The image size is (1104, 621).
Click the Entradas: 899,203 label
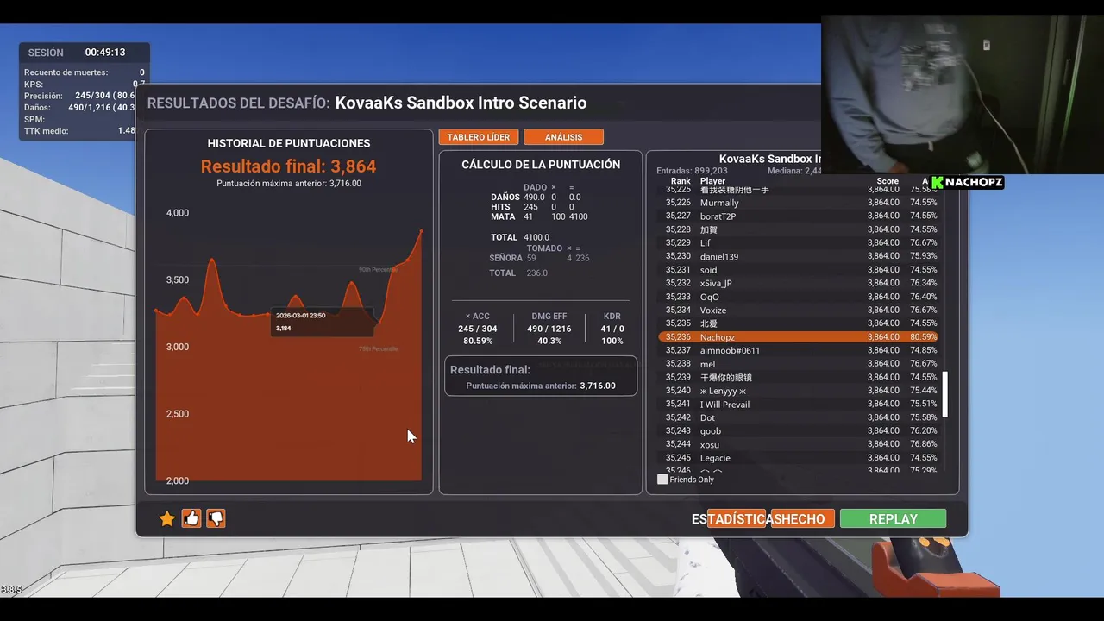692,171
